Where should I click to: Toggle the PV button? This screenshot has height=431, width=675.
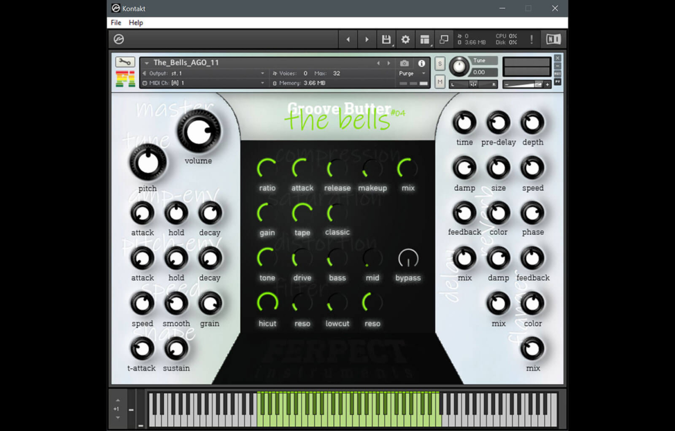click(x=558, y=82)
